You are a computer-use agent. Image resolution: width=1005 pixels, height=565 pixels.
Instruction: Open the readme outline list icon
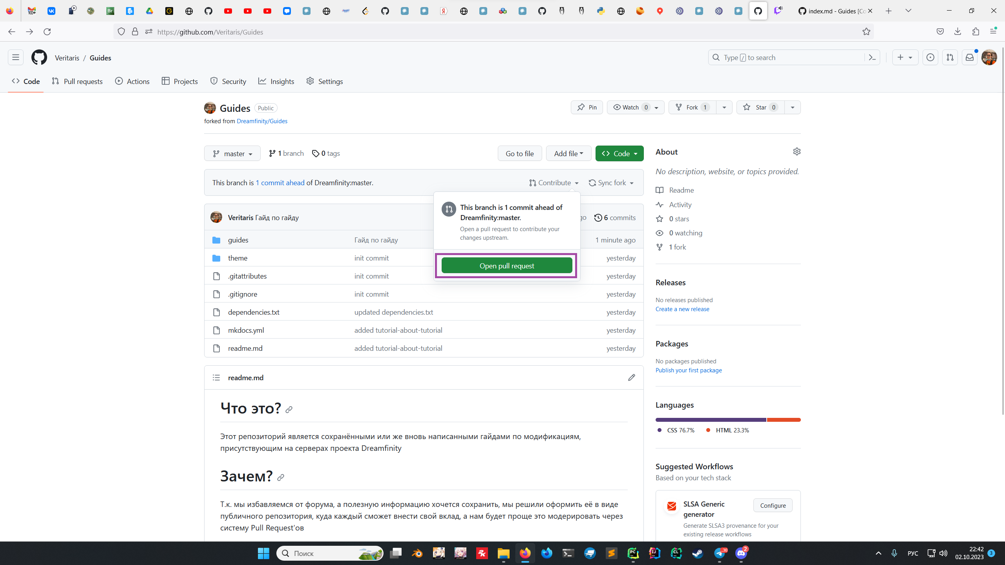[x=216, y=377]
